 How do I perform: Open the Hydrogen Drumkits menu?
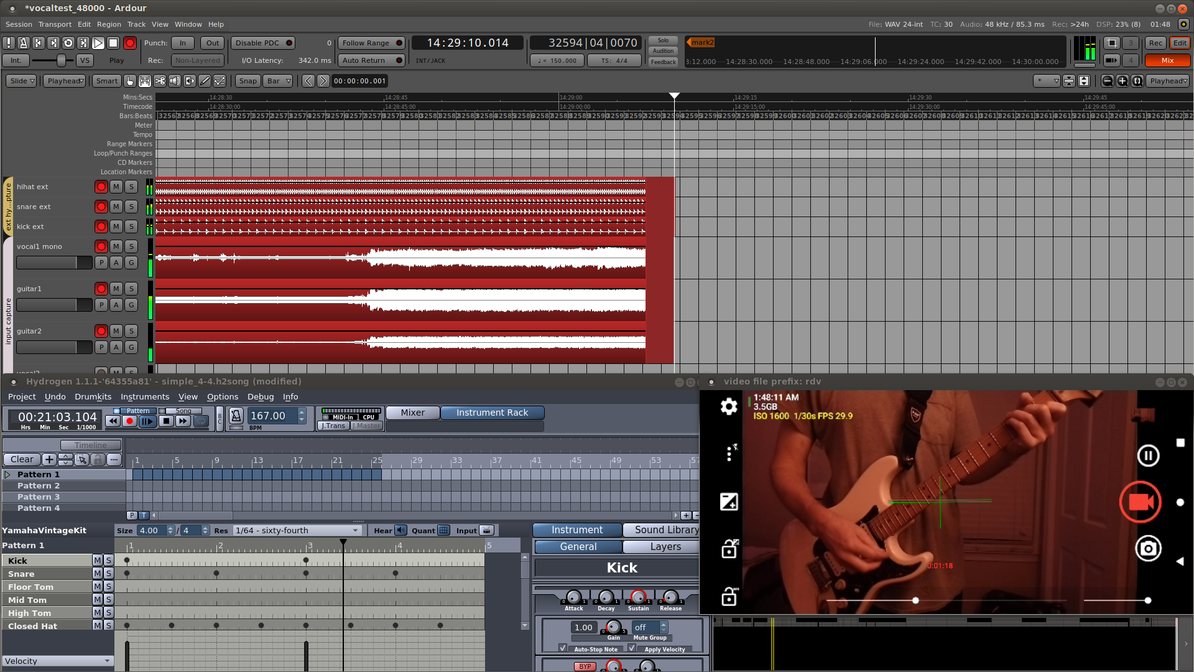click(93, 397)
